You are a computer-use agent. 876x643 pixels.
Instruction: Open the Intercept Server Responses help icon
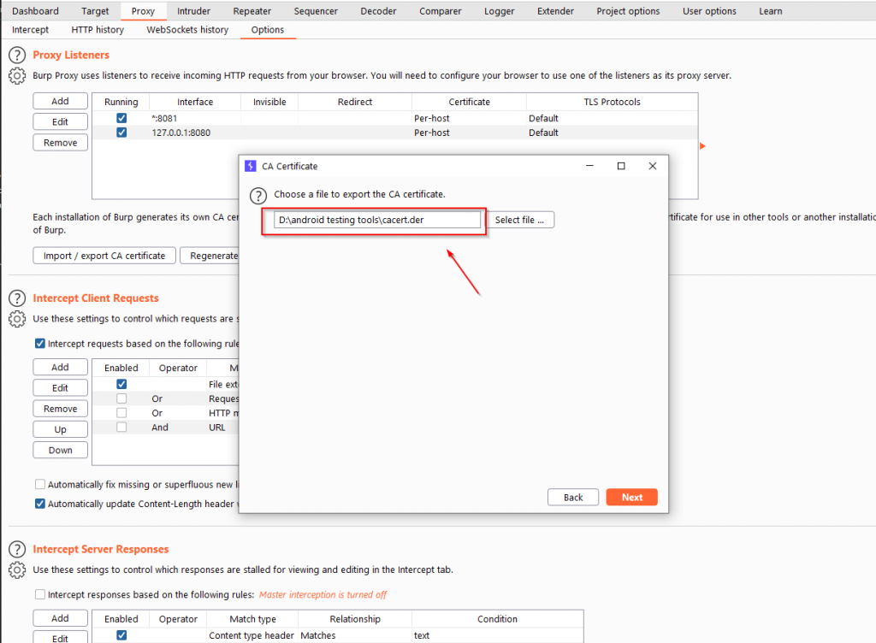[x=17, y=549]
